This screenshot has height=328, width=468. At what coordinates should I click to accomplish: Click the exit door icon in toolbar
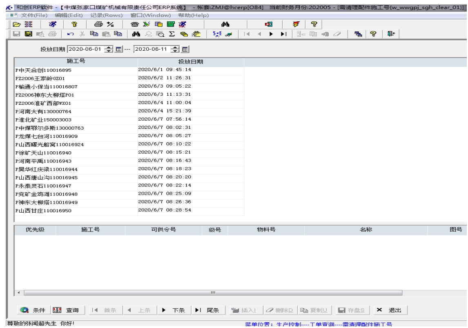pyautogui.click(x=391, y=34)
